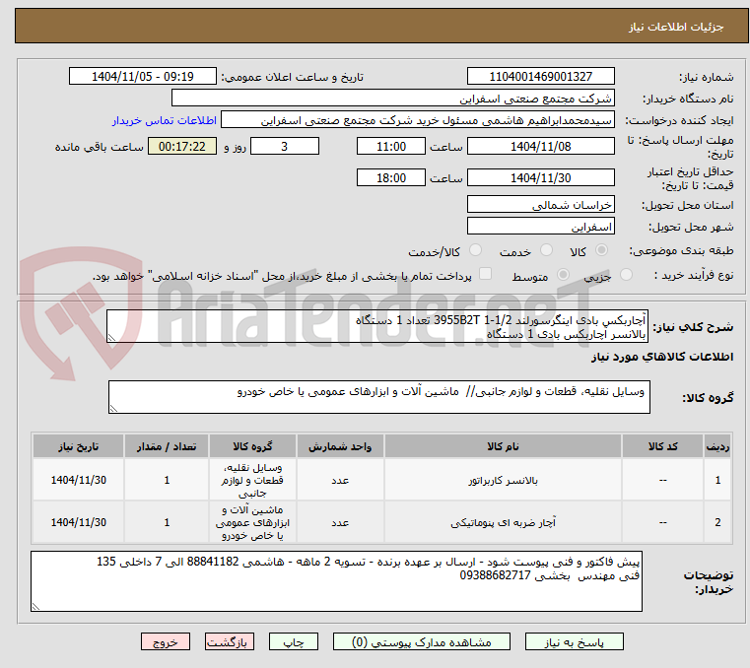Select the متوسط purchase type radio
Image resolution: width=750 pixels, height=668 pixels.
[x=564, y=275]
